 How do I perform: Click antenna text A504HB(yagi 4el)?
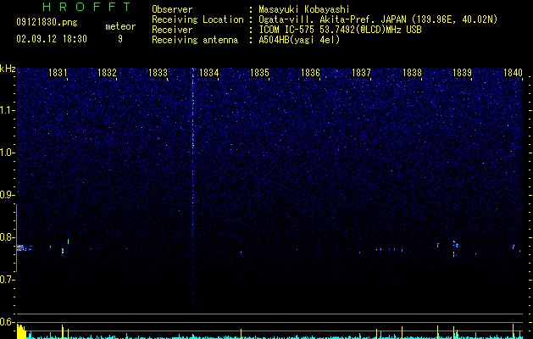(299, 40)
